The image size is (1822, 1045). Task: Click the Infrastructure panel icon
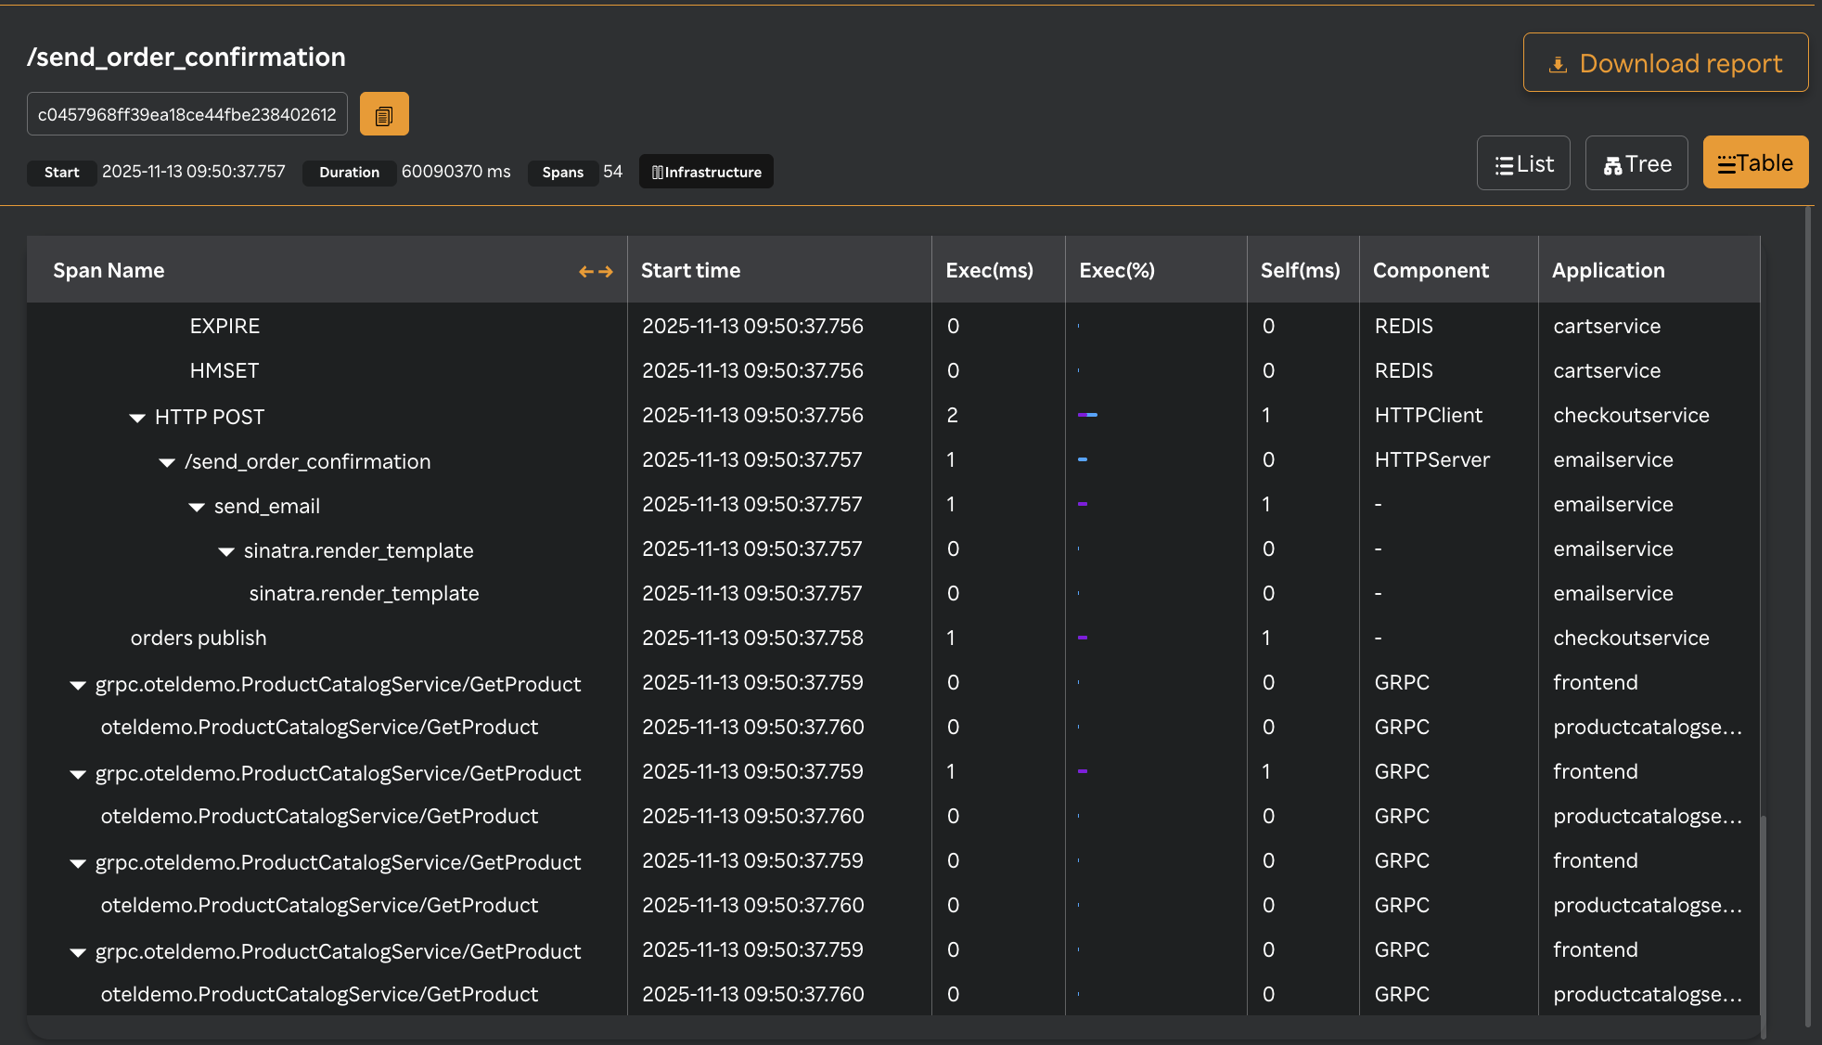tap(657, 173)
